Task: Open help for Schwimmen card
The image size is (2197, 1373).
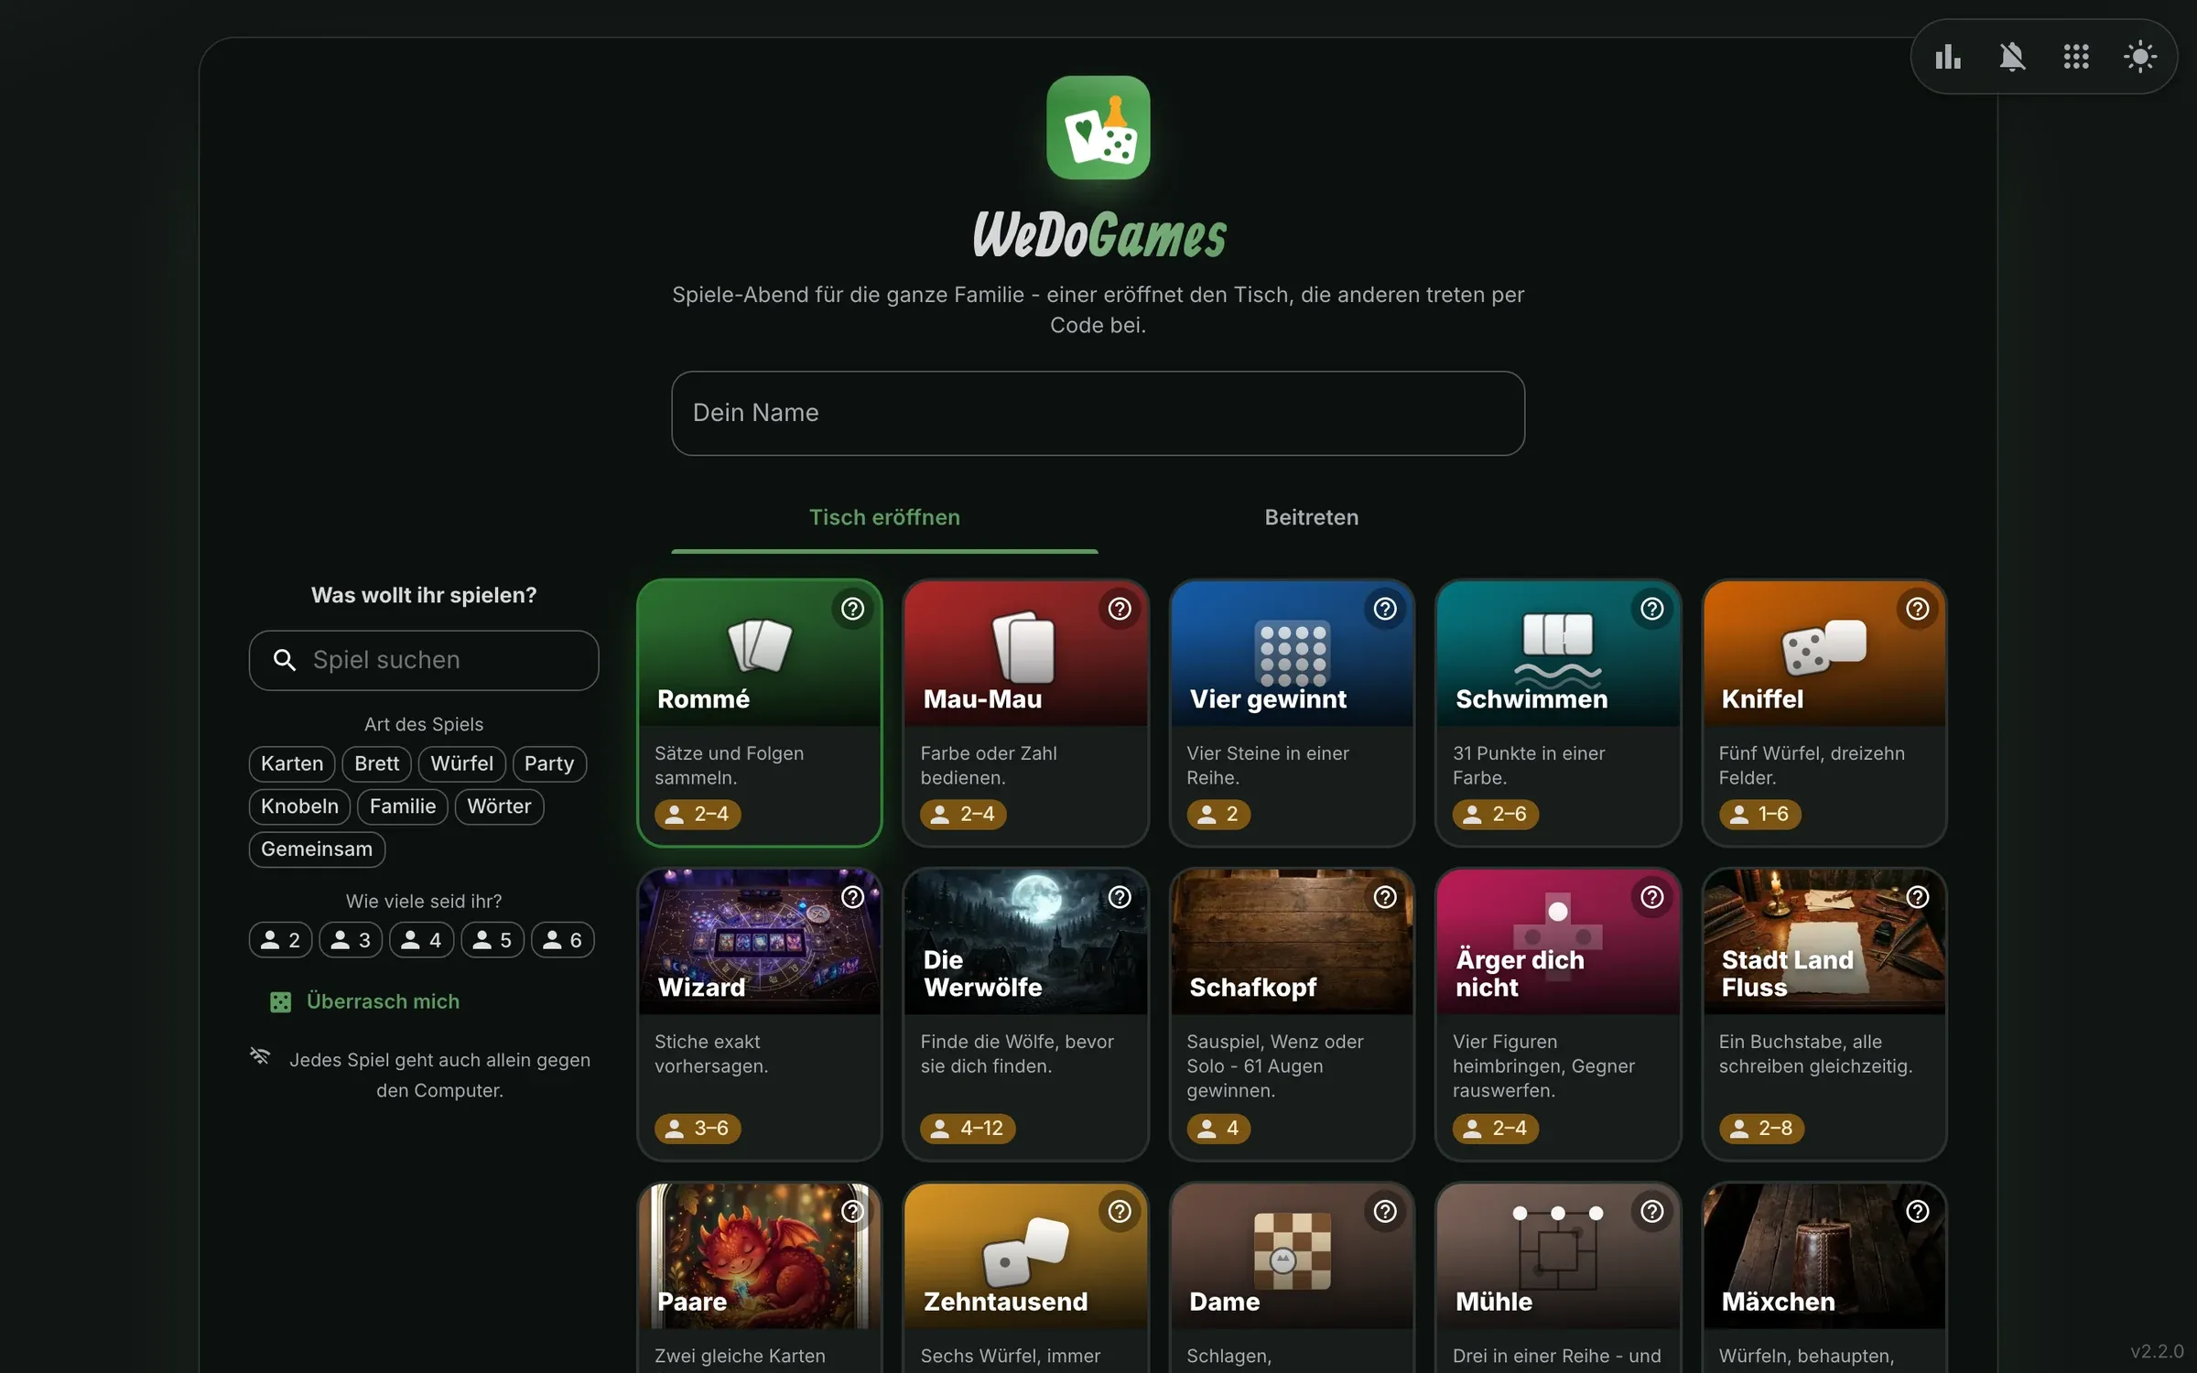Action: point(1651,609)
